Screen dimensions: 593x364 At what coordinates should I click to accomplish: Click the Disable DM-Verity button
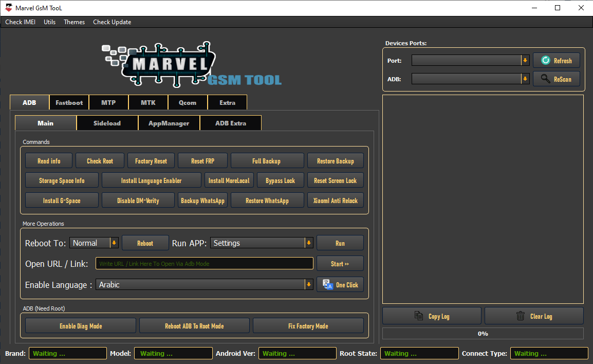[x=138, y=200]
